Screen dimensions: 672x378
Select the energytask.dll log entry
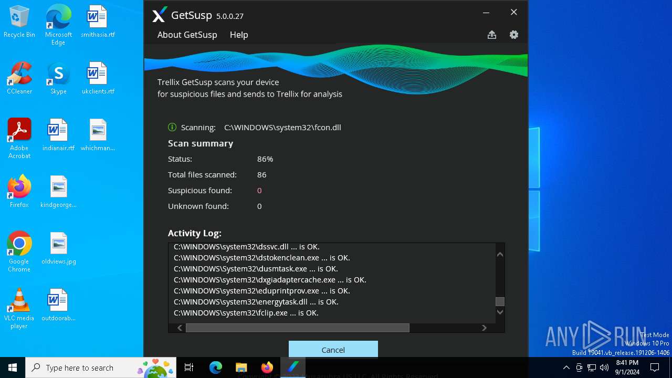pos(256,302)
